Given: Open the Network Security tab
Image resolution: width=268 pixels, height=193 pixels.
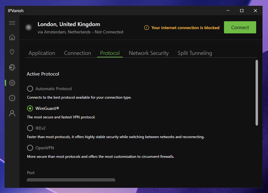Looking at the screenshot, I should click(148, 53).
